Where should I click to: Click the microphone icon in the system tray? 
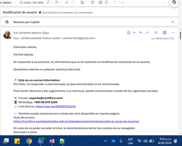121,141
